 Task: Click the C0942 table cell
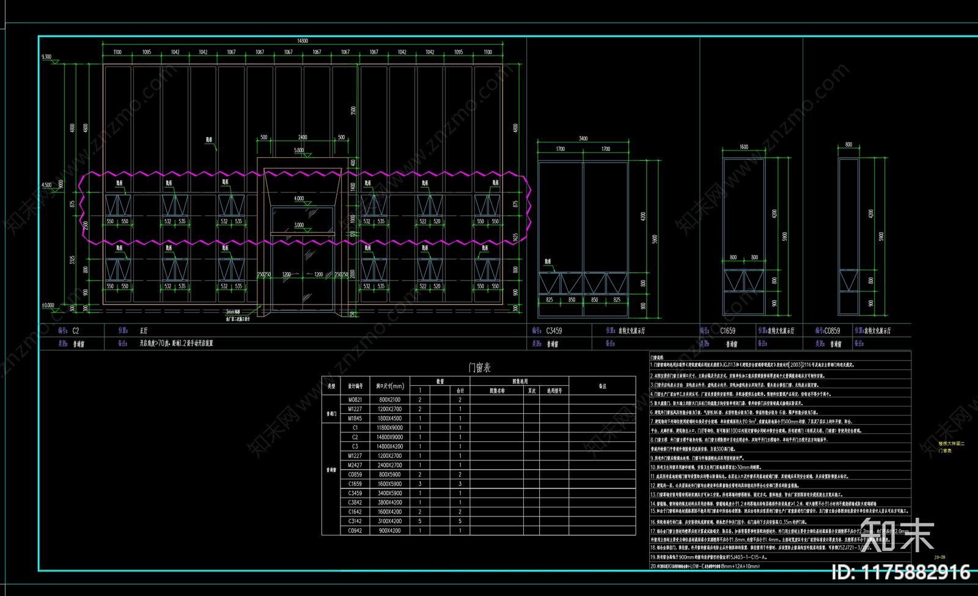355,531
